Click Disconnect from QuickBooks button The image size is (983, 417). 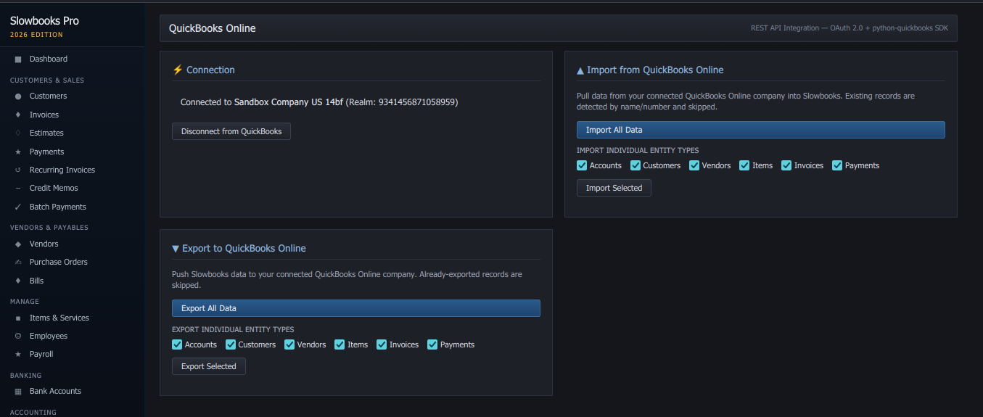point(231,131)
